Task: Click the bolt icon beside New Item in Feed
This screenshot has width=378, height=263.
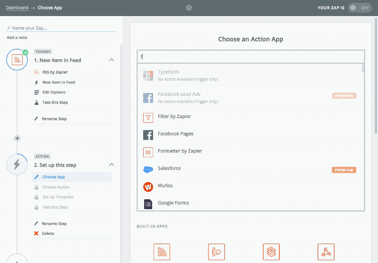Action: [36, 82]
